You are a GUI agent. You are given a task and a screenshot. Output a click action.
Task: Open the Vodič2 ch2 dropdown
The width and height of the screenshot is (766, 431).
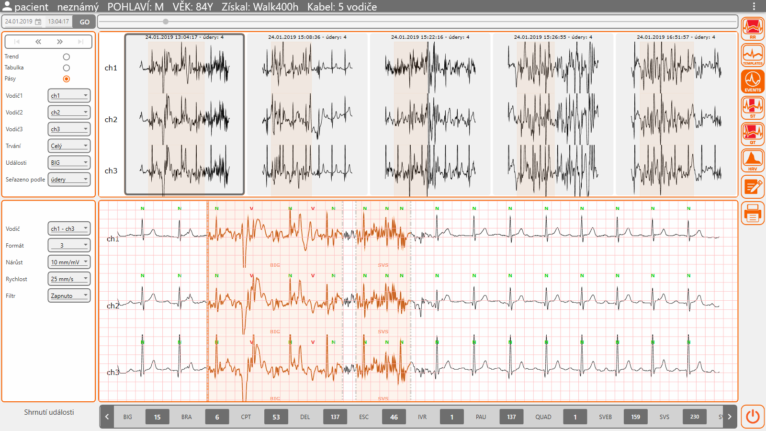69,113
